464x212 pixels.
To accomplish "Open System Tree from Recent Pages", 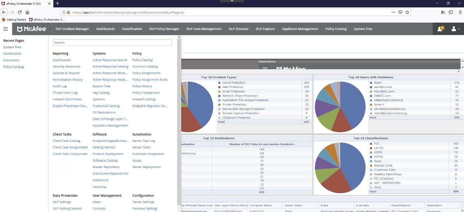I will click(12, 47).
